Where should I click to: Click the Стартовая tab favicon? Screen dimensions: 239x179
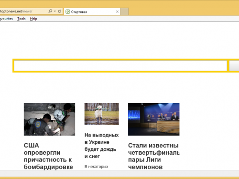click(68, 12)
